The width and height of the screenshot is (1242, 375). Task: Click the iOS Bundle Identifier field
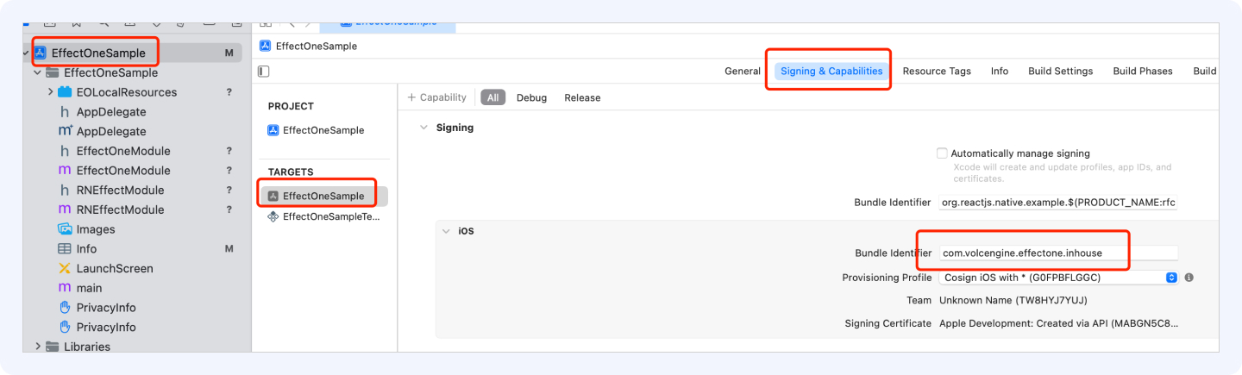click(1057, 253)
